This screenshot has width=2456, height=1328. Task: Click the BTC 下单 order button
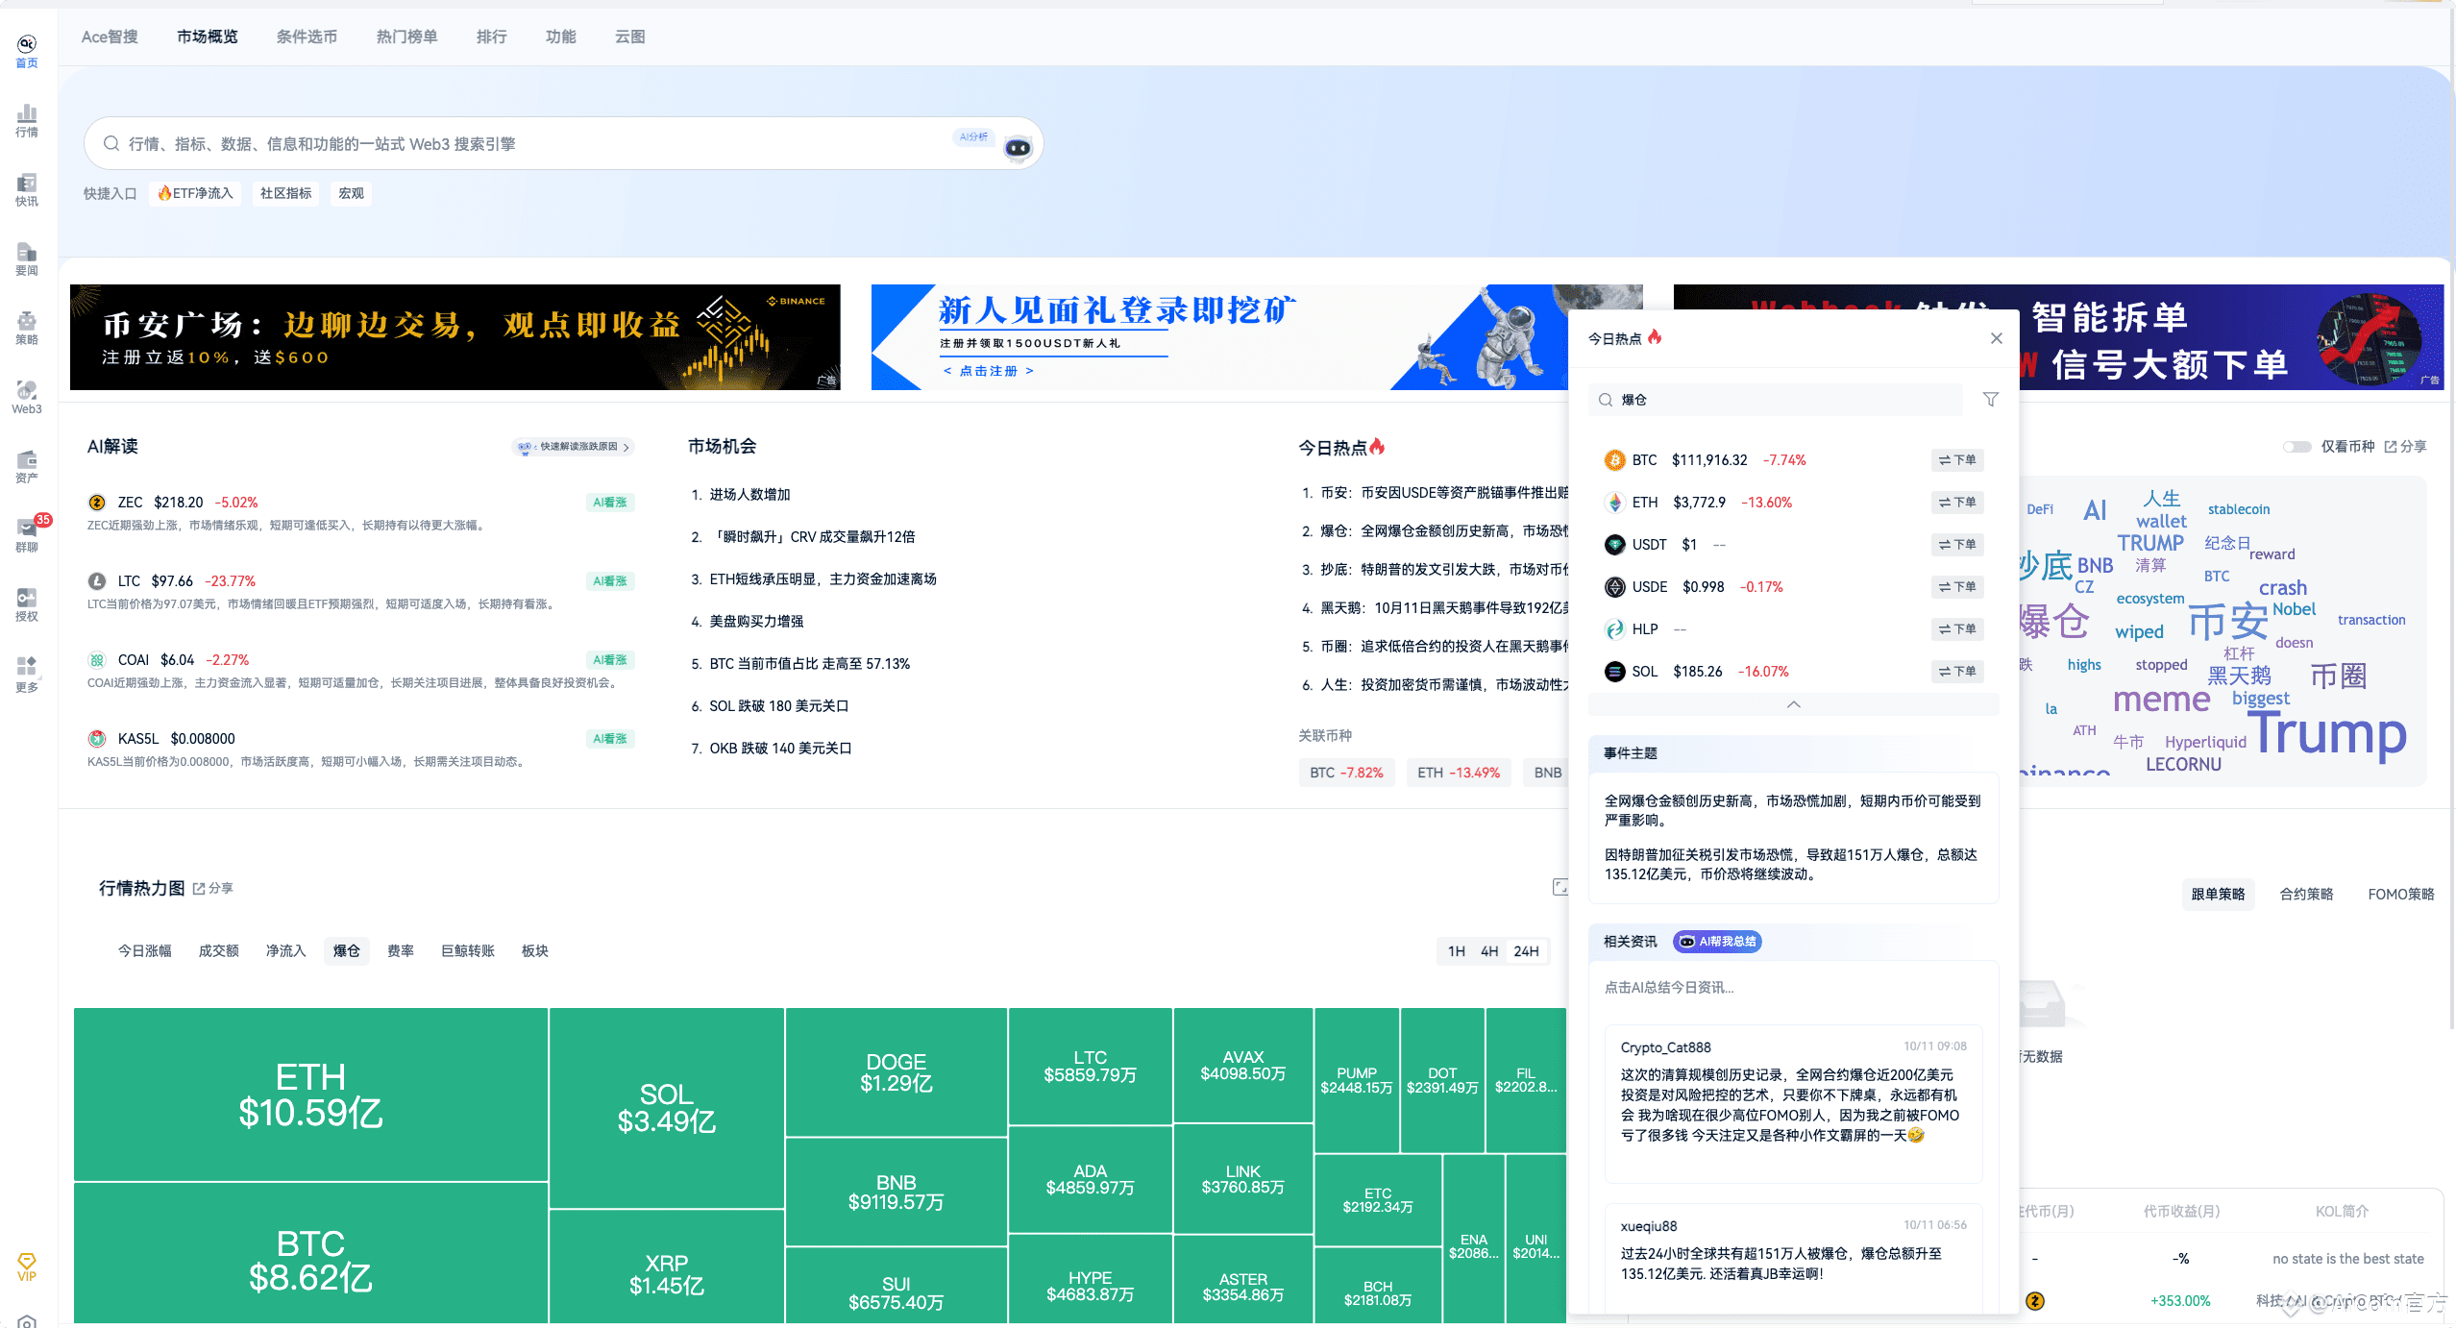1957,460
